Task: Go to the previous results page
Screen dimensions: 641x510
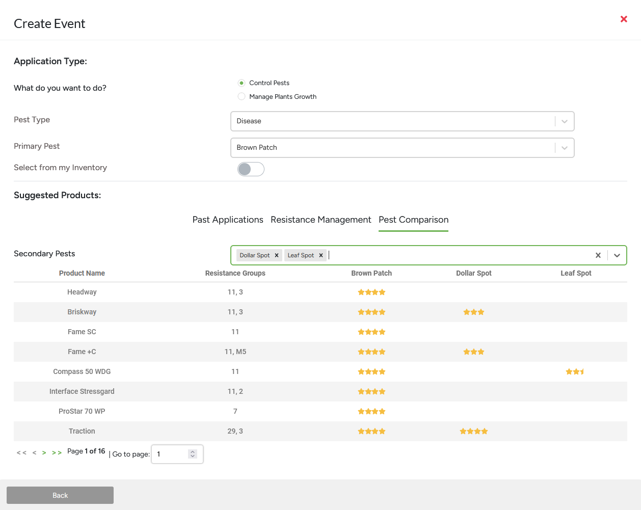Action: click(34, 452)
